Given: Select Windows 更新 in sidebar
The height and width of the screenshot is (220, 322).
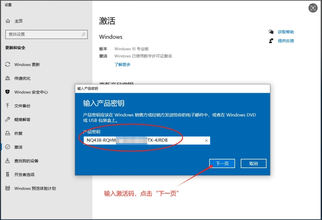Looking at the screenshot, I should 27,65.
